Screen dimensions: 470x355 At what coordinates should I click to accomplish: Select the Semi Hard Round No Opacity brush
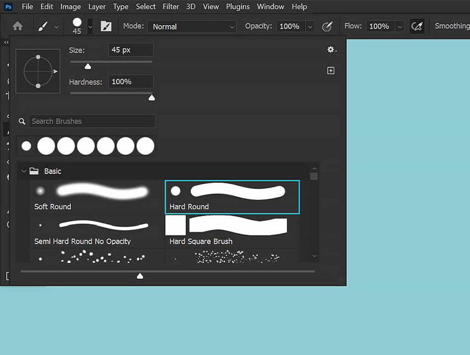click(97, 231)
